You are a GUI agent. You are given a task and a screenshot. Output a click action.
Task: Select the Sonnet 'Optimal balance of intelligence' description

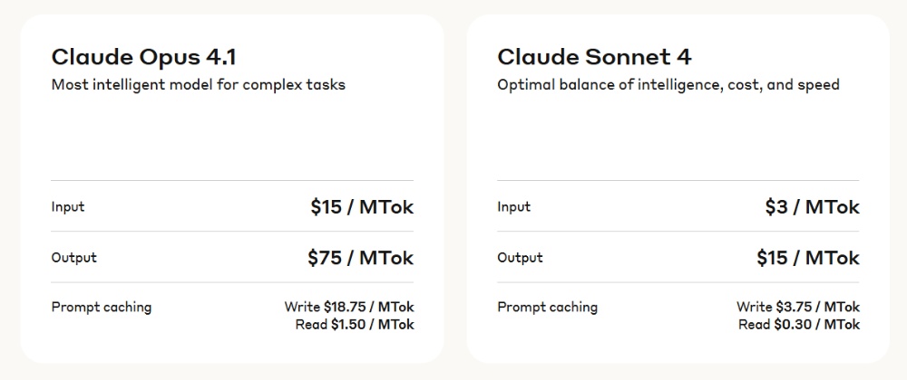click(x=668, y=85)
